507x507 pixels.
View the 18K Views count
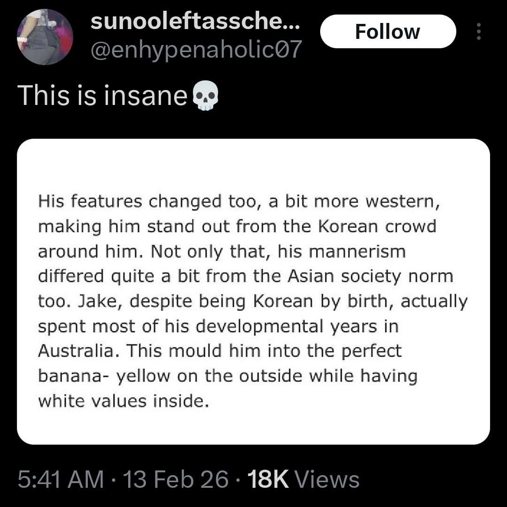pos(303,480)
